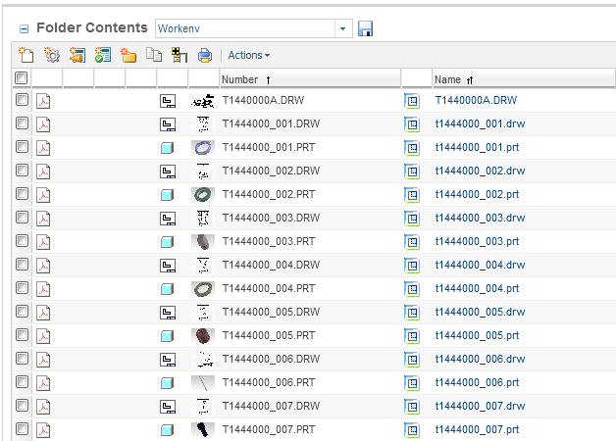Image resolution: width=616 pixels, height=441 pixels.
Task: Toggle the select-all checkbox in header
Action: pos(22,77)
